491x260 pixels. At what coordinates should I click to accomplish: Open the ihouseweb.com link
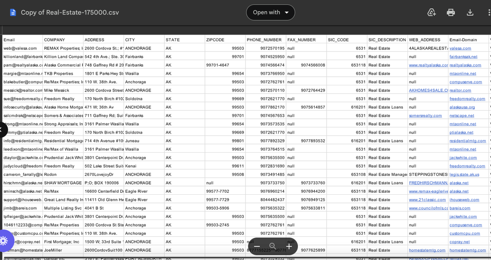[464, 200]
